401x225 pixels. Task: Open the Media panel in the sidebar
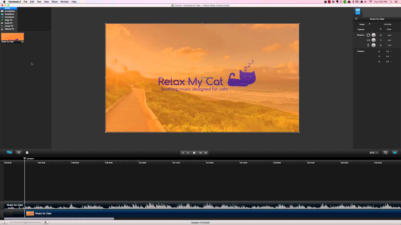coord(9,8)
